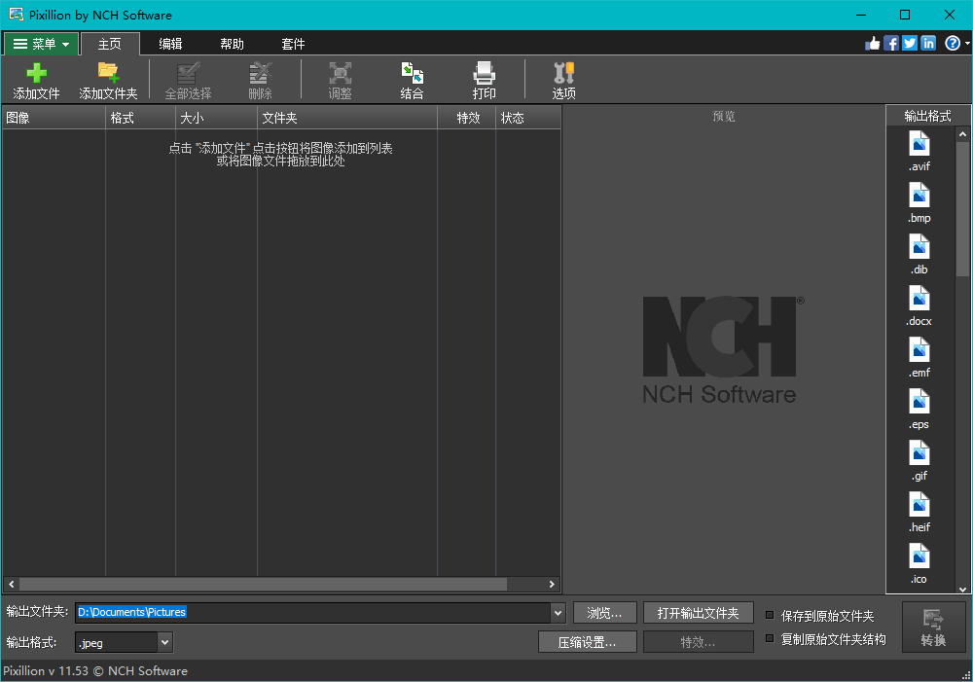Switch to the 套件 tab
The image size is (973, 682).
coord(293,44)
